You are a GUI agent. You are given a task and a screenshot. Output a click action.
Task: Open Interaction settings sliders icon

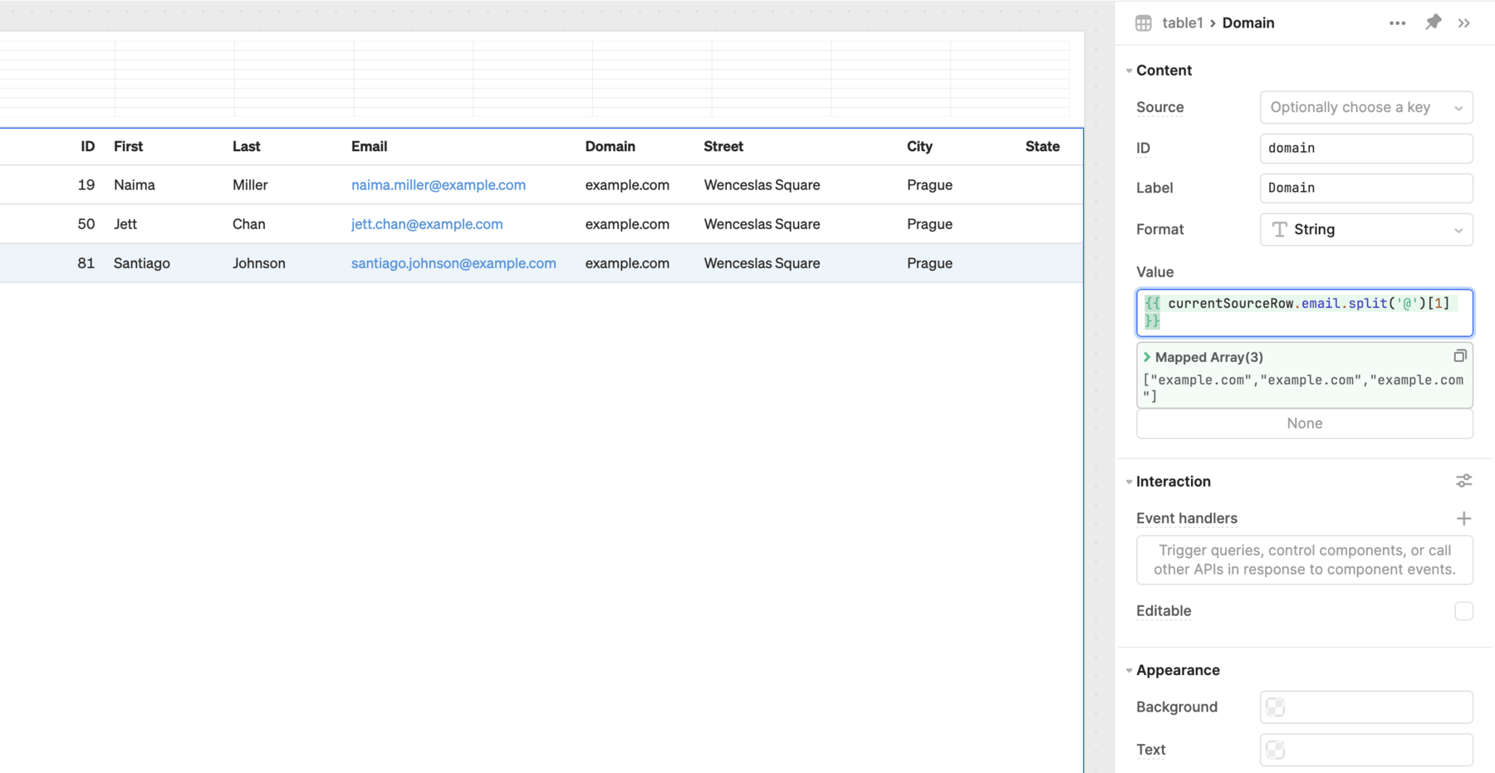coord(1463,481)
